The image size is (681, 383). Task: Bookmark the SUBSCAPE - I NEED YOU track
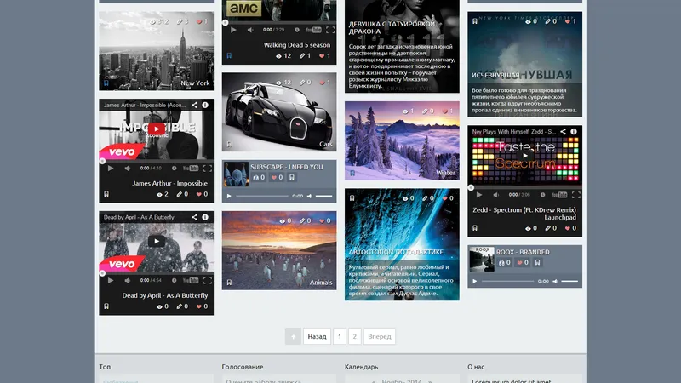point(292,177)
